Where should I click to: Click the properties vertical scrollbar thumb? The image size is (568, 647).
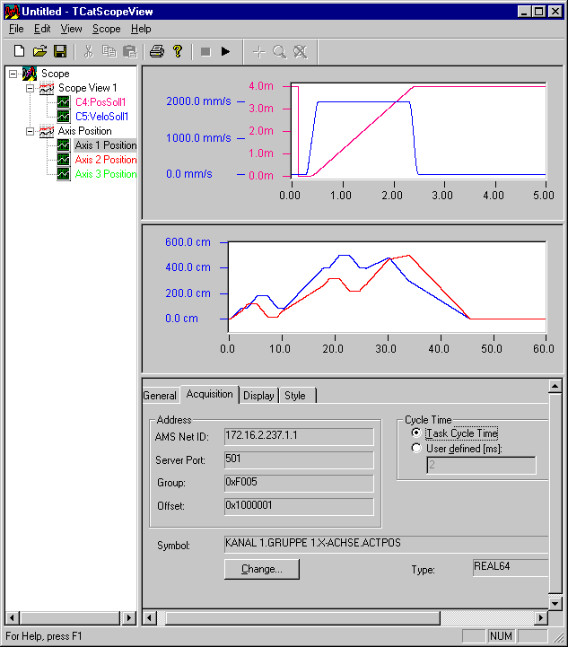tap(555, 494)
